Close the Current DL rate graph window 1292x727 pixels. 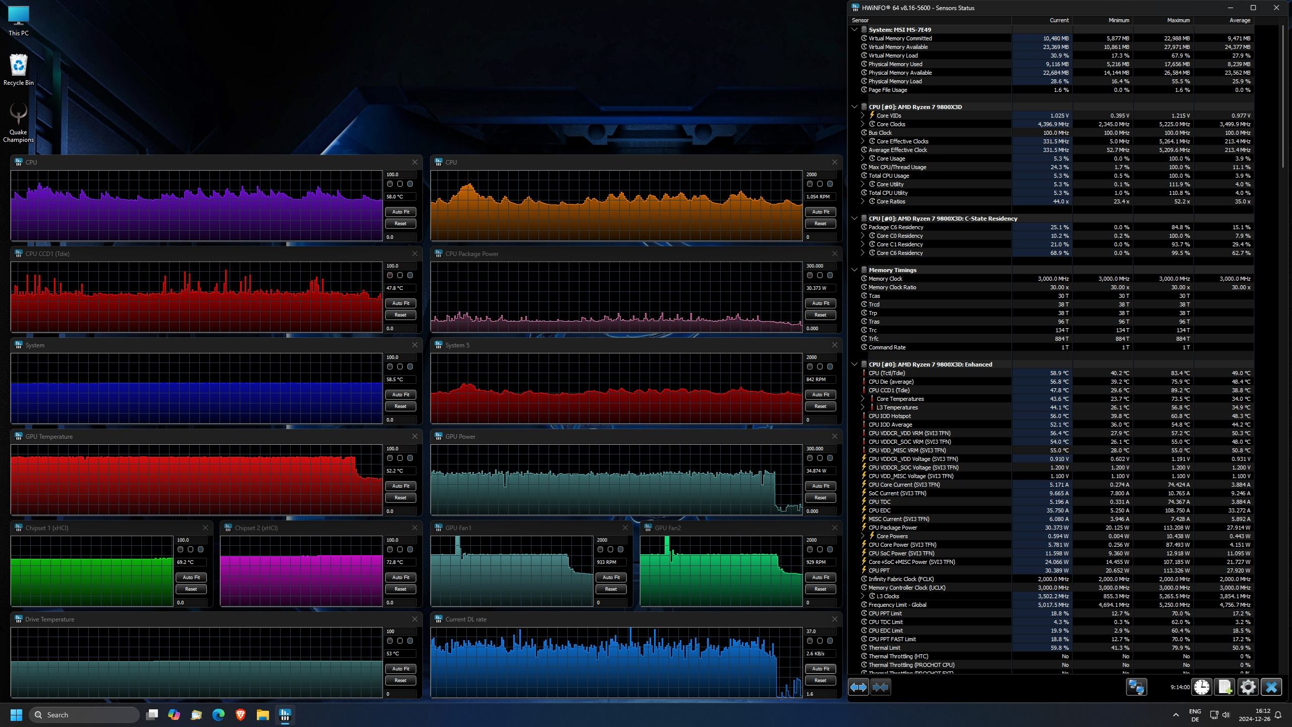(834, 619)
